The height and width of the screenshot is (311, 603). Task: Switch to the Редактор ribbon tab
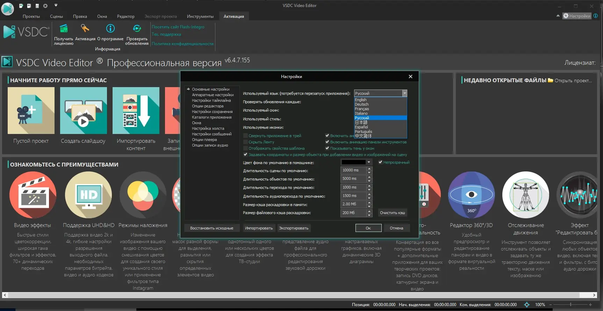tap(126, 16)
